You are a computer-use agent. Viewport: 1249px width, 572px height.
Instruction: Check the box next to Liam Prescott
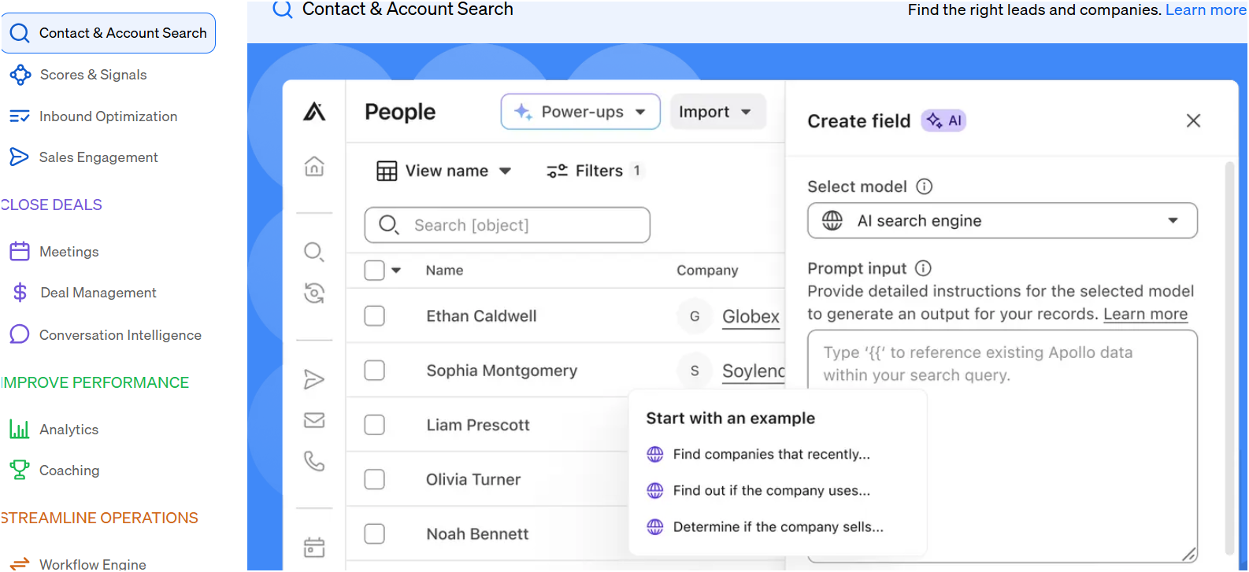[x=375, y=425]
